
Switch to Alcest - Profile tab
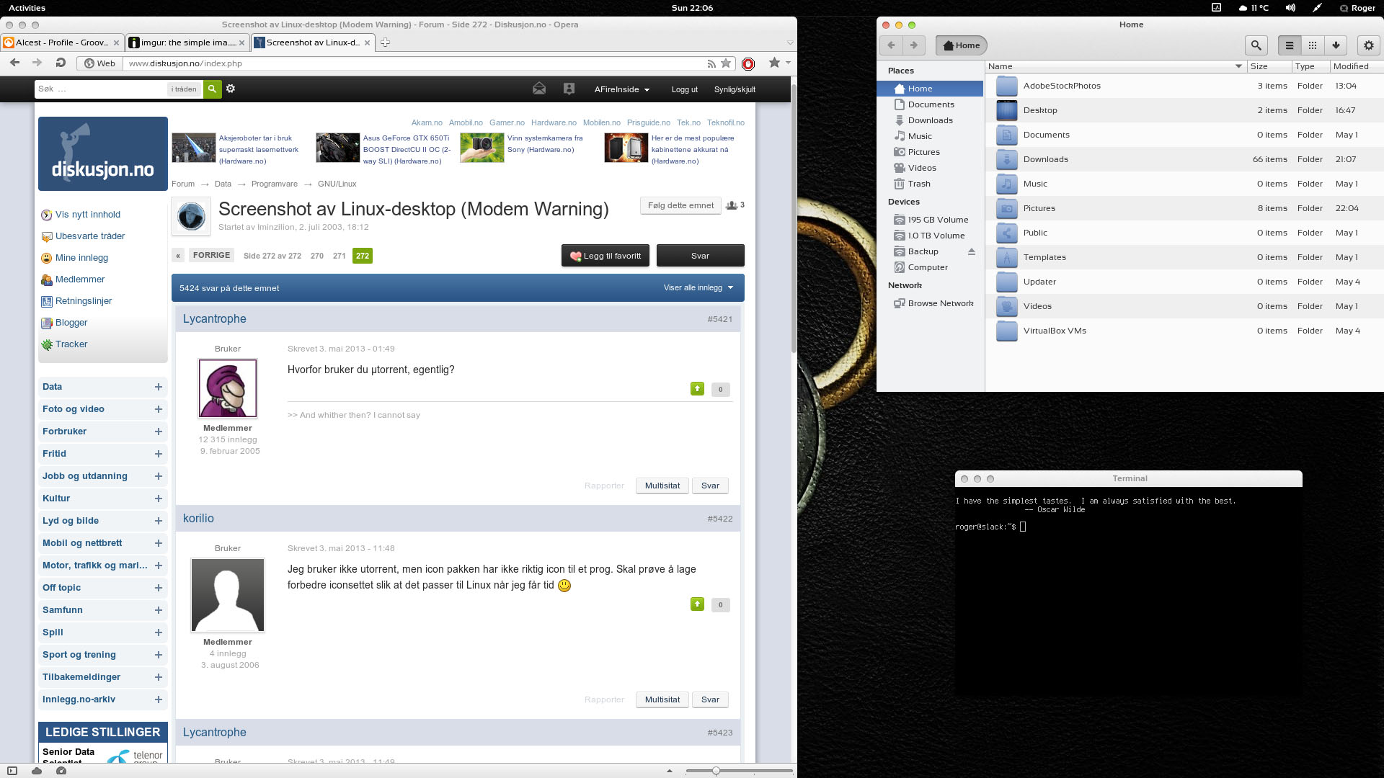click(x=62, y=43)
